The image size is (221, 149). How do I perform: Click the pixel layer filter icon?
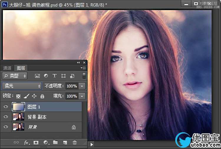[37, 76]
